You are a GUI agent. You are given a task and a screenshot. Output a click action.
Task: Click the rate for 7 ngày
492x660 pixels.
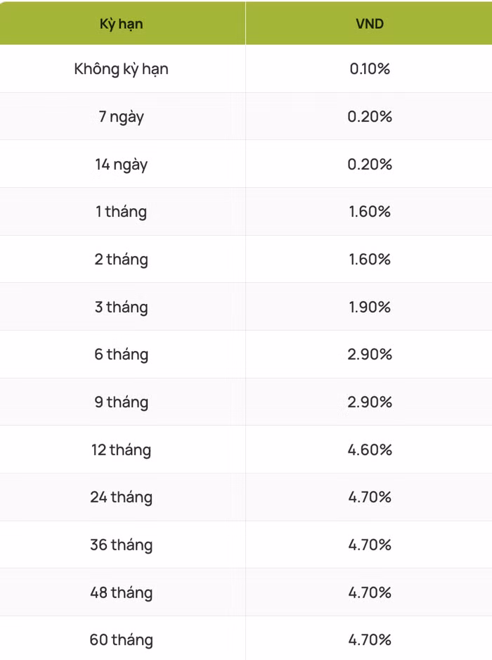pos(369,116)
